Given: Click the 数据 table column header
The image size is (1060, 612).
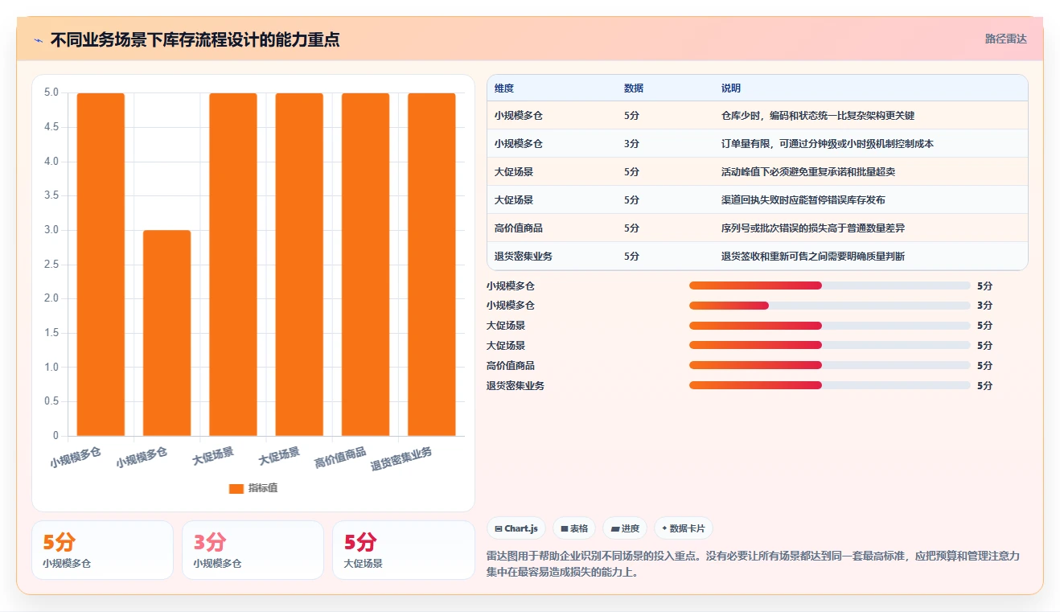Looking at the screenshot, I should coord(634,88).
